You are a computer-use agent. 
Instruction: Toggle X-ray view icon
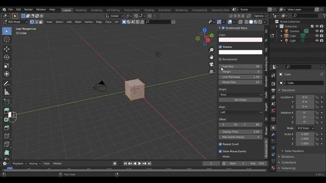point(240,22)
